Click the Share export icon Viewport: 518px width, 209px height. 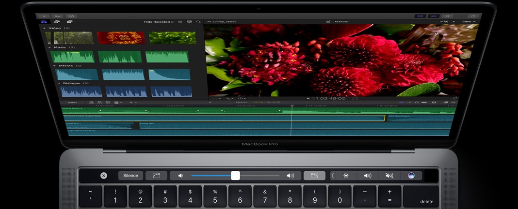point(473,16)
